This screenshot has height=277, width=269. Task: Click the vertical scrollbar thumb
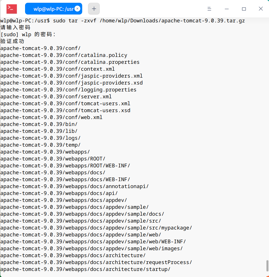[267, 265]
